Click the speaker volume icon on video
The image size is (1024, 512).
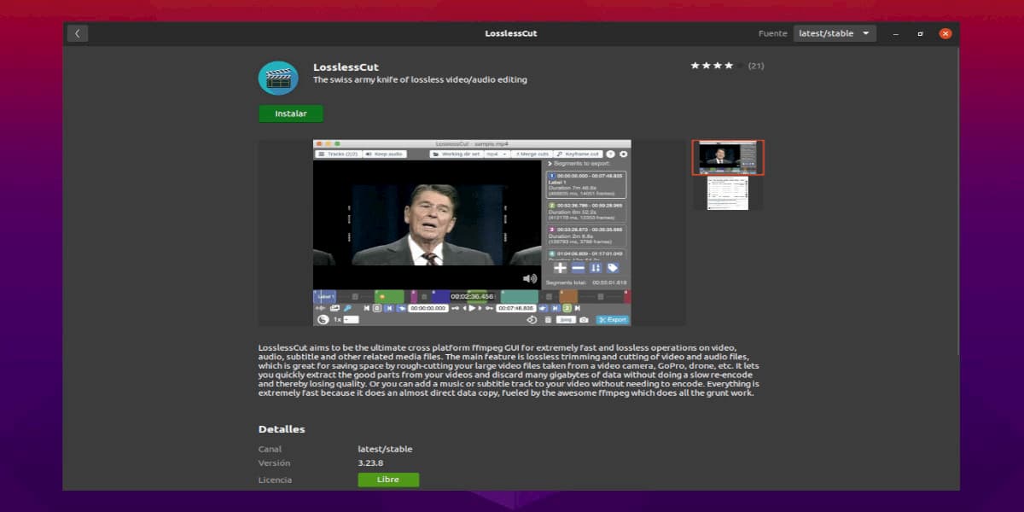click(530, 278)
